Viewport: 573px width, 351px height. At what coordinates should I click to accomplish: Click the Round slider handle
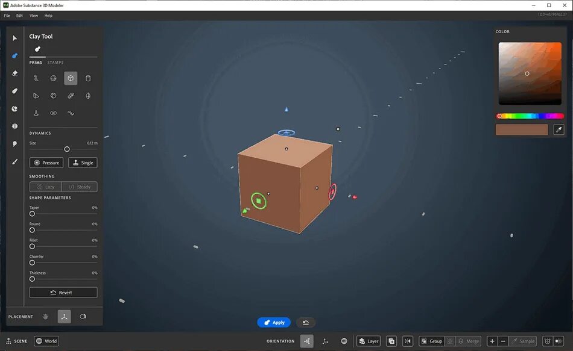(32, 230)
